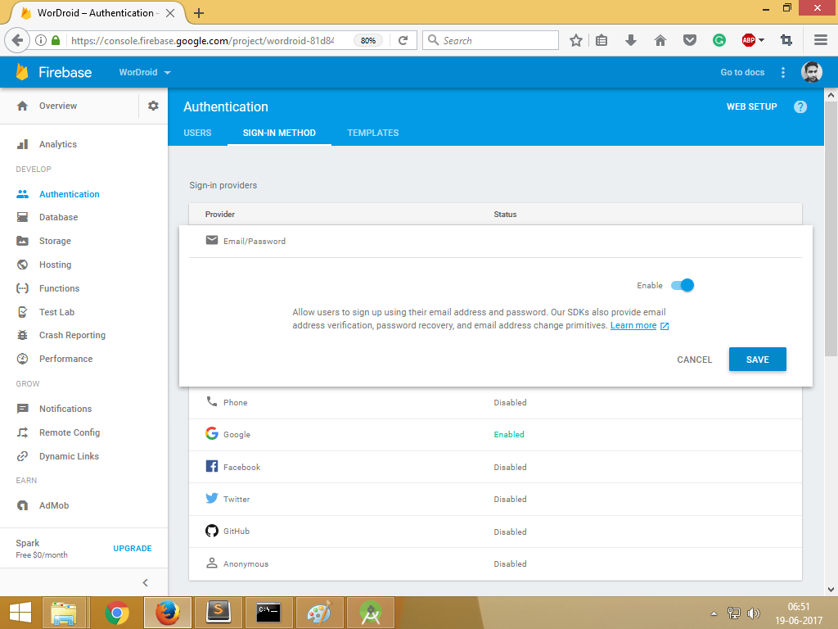Click Upgrade on the Spark plan

[x=133, y=548]
